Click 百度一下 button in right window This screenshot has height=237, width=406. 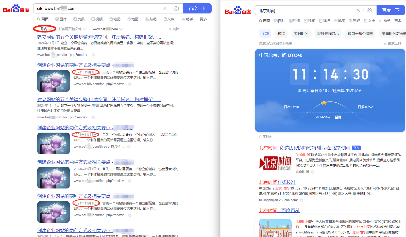click(x=391, y=10)
